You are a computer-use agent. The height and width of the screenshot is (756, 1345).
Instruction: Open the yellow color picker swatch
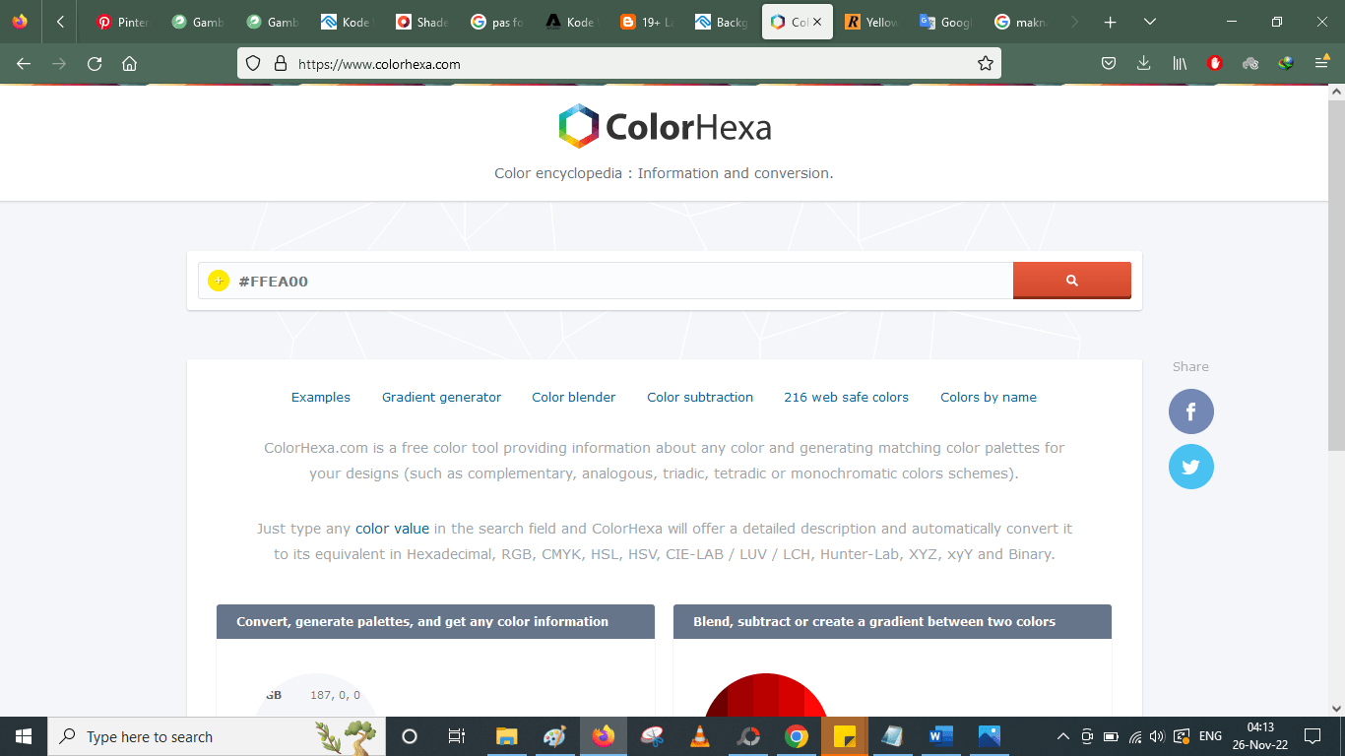click(x=219, y=281)
